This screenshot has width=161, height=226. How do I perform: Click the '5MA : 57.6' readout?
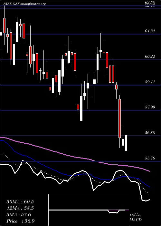[19, 215]
